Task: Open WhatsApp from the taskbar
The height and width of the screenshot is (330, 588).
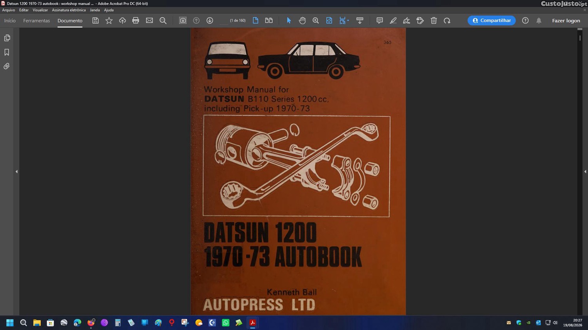Action: pos(225,323)
